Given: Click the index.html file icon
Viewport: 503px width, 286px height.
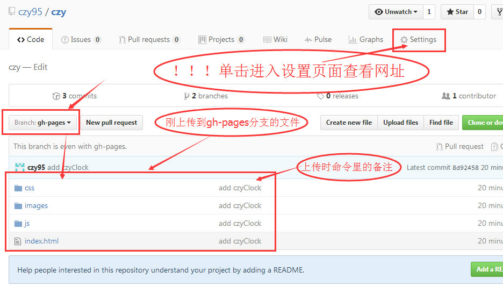Looking at the screenshot, I should tap(18, 241).
